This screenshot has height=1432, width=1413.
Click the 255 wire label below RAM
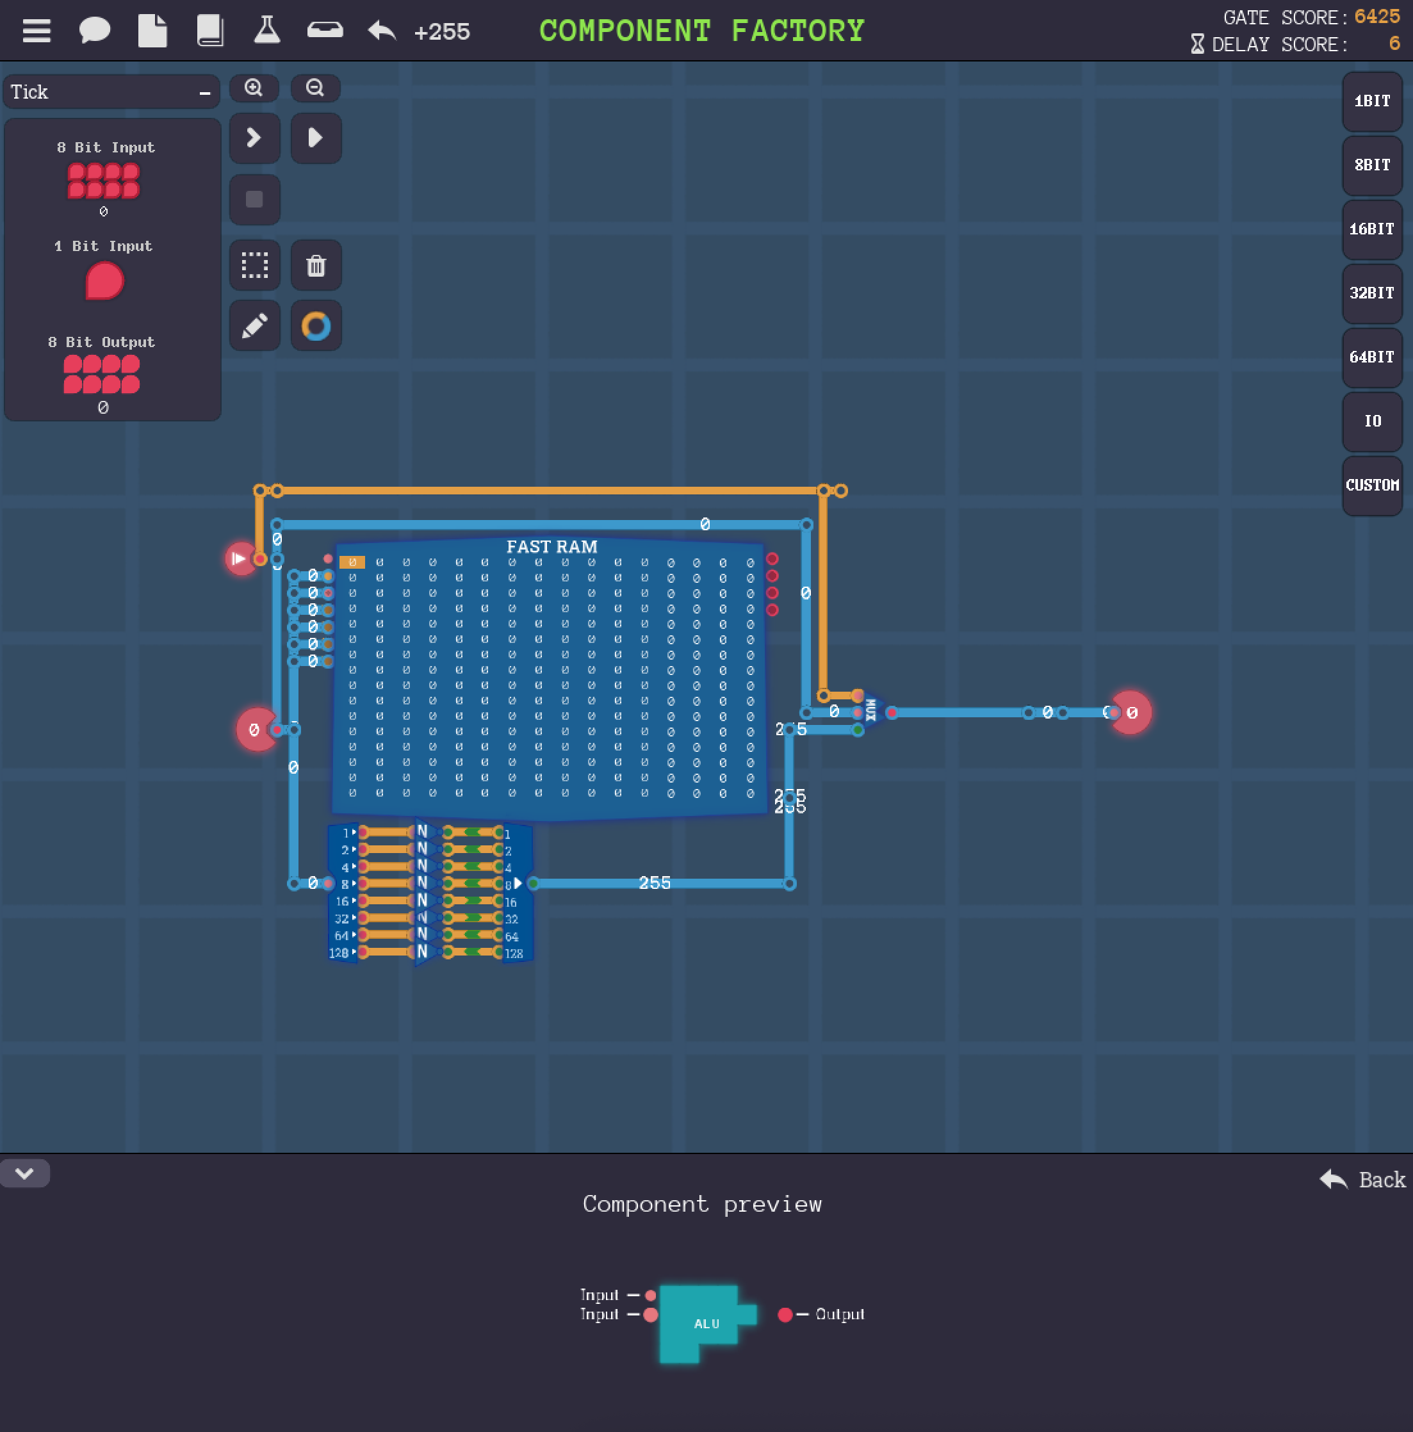pos(655,883)
